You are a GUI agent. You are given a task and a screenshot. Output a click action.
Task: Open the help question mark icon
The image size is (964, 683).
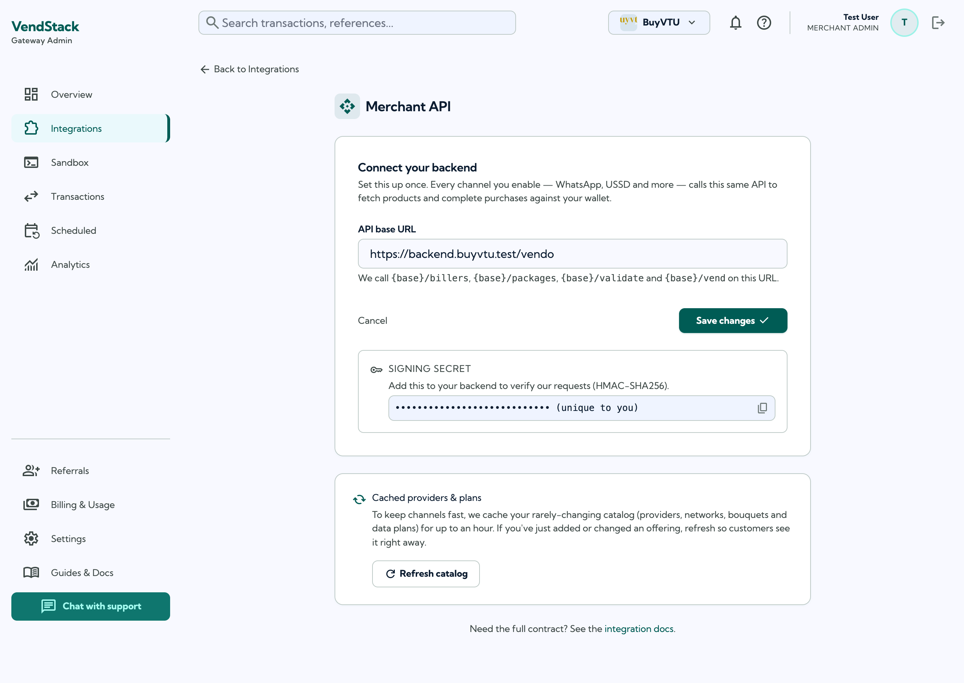coord(764,23)
